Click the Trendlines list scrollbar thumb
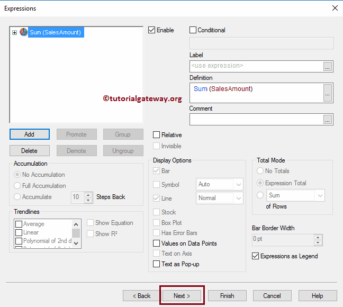The image size is (343, 307). [x=76, y=233]
